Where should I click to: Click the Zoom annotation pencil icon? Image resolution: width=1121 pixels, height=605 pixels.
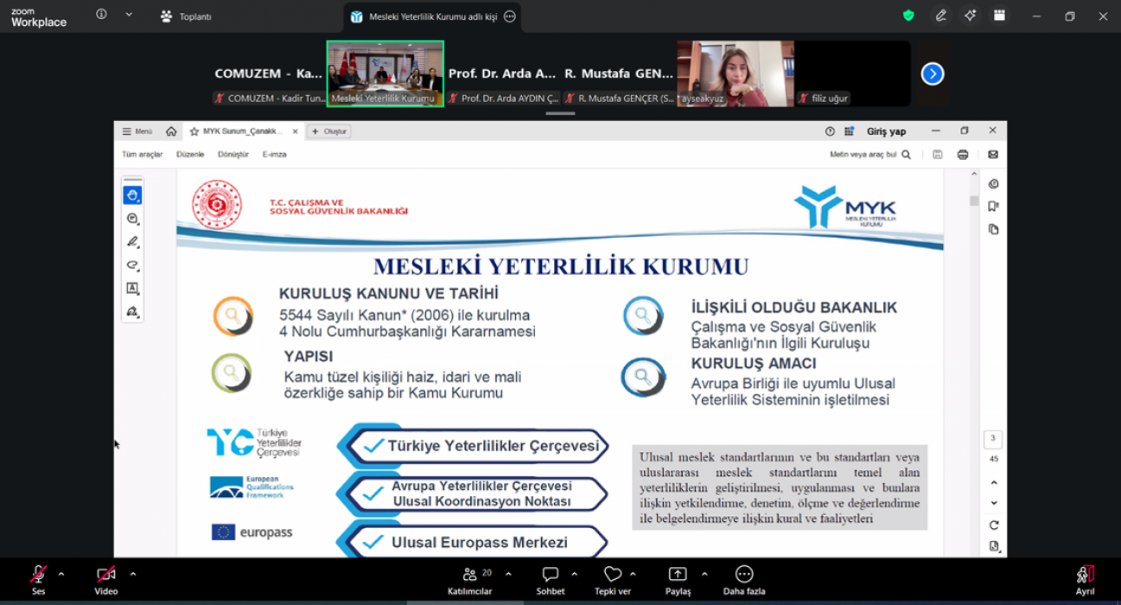tap(940, 16)
